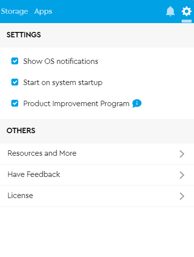Open the Resources and More row

click(x=97, y=154)
